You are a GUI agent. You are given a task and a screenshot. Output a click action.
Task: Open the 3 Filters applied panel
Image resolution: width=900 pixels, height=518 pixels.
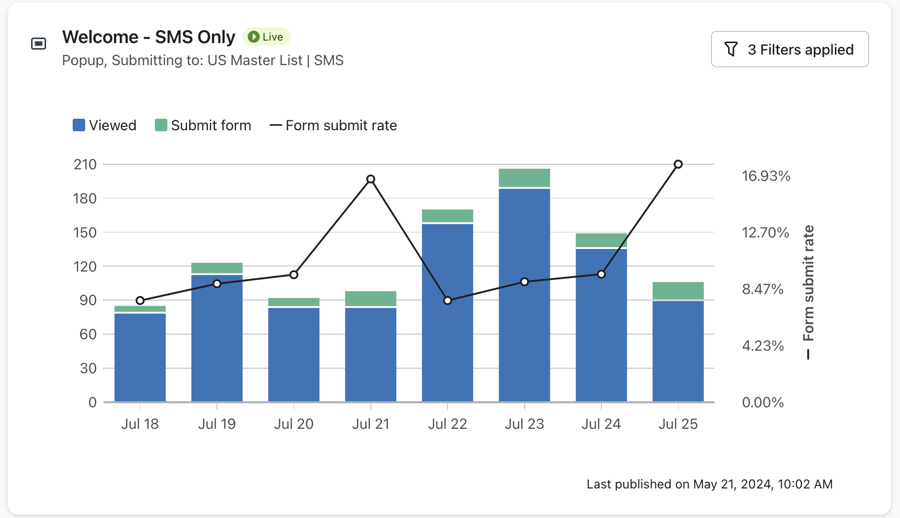click(790, 49)
